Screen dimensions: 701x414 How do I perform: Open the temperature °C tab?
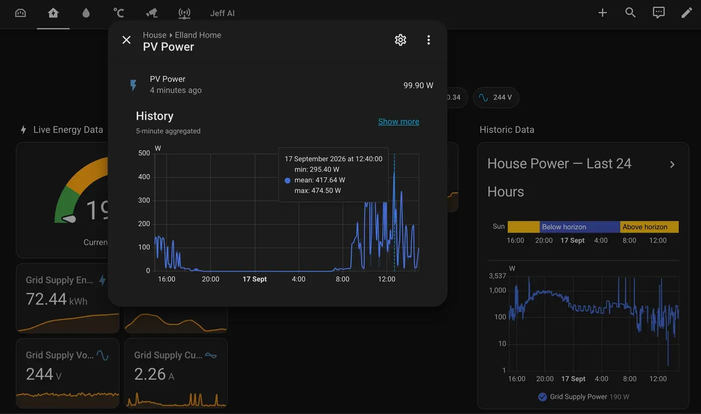point(119,13)
